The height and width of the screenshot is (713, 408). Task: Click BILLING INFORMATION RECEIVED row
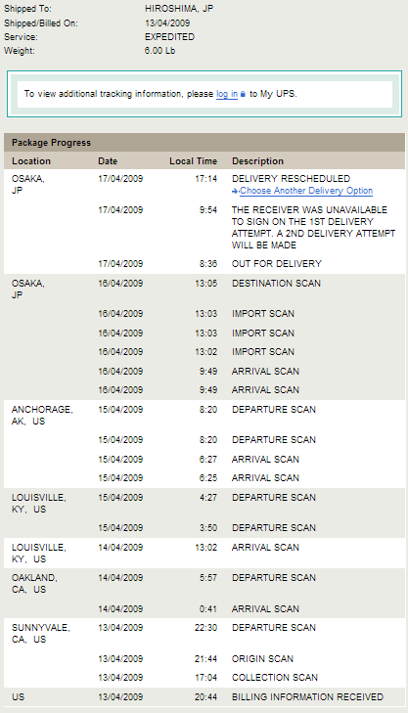point(204,696)
